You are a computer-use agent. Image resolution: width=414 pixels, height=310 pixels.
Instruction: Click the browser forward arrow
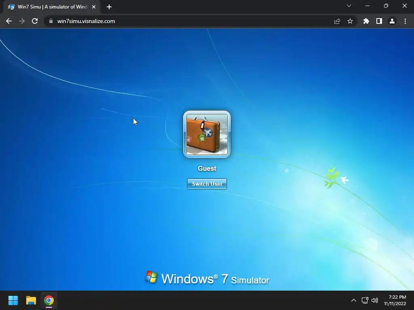click(22, 21)
